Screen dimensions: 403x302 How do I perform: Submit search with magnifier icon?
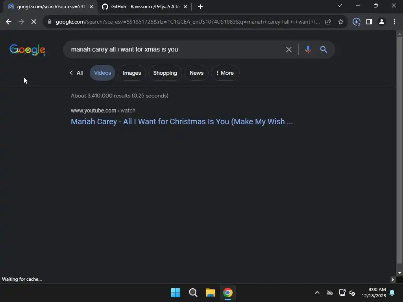324,50
